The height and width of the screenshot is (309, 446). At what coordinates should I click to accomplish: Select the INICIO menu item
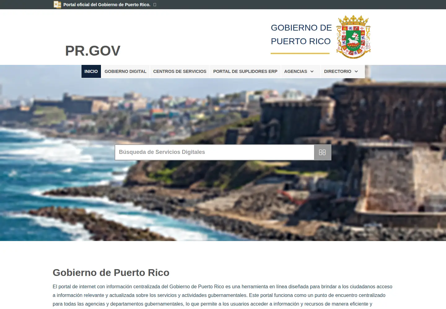click(x=91, y=71)
